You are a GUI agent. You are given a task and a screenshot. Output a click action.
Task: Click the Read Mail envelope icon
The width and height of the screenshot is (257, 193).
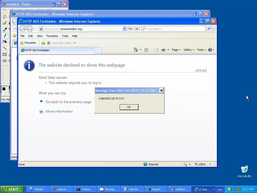coord(156,50)
